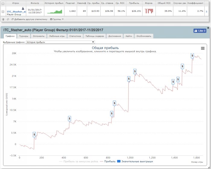This screenshot has height=169, width=211.
Task: Switch to the Найти tab
Action: (x=129, y=36)
